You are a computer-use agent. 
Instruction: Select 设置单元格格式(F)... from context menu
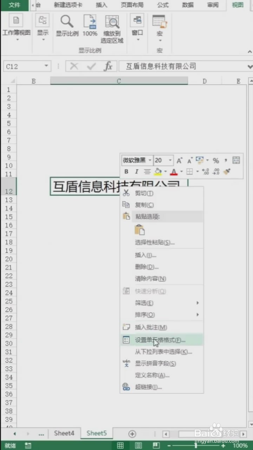162,340
